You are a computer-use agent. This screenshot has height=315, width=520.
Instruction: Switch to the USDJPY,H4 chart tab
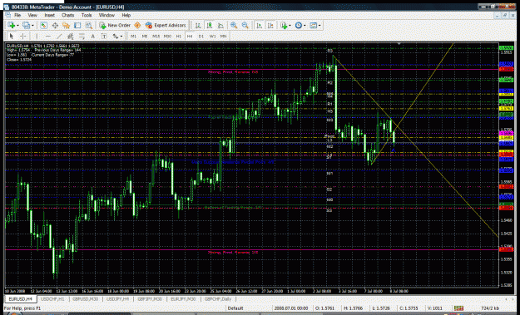tap(118, 299)
